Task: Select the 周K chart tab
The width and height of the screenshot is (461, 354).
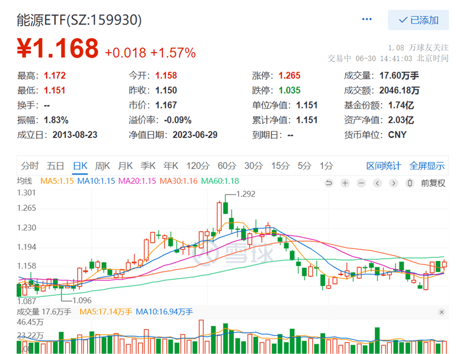Action: [x=102, y=166]
